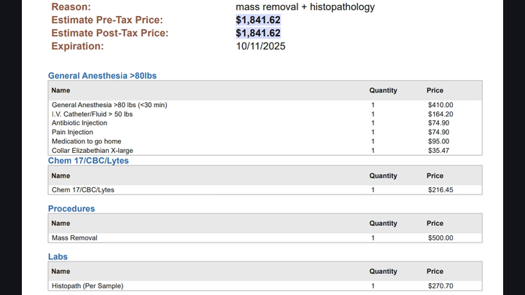The width and height of the screenshot is (525, 295).
Task: Click the blue "Chem 17/CBC/Lytes" section heading
Action: [88, 160]
